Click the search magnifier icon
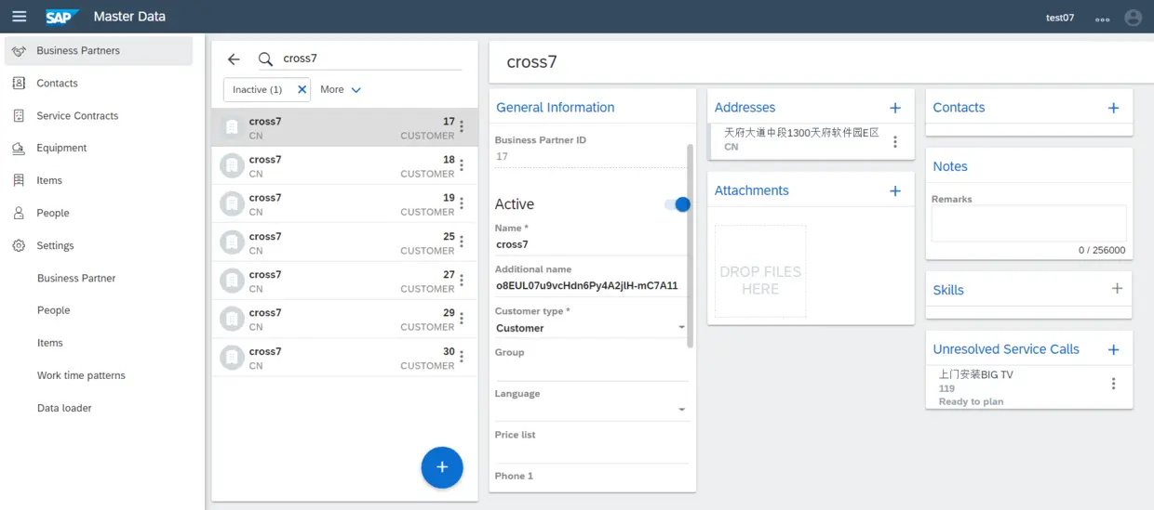This screenshot has width=1154, height=510. (265, 59)
